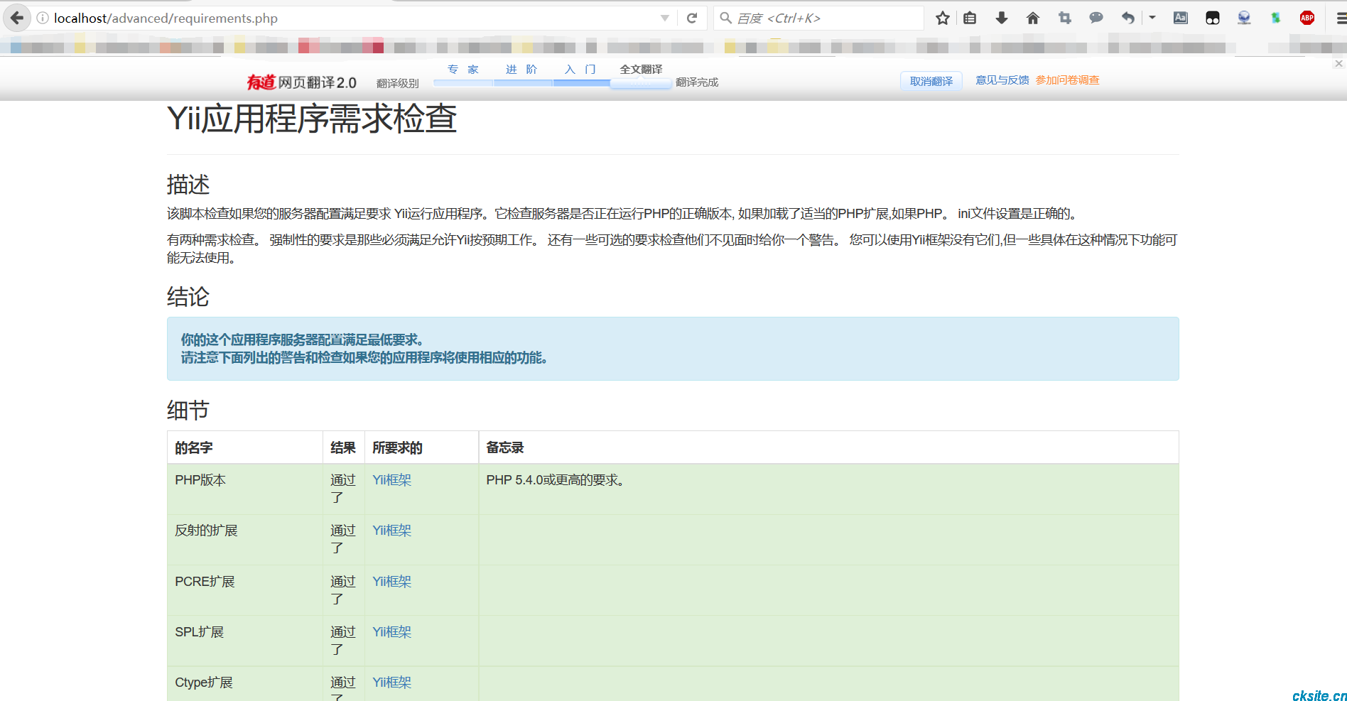Open the Tampermonkey extension icon
1347x701 pixels.
tap(1213, 18)
